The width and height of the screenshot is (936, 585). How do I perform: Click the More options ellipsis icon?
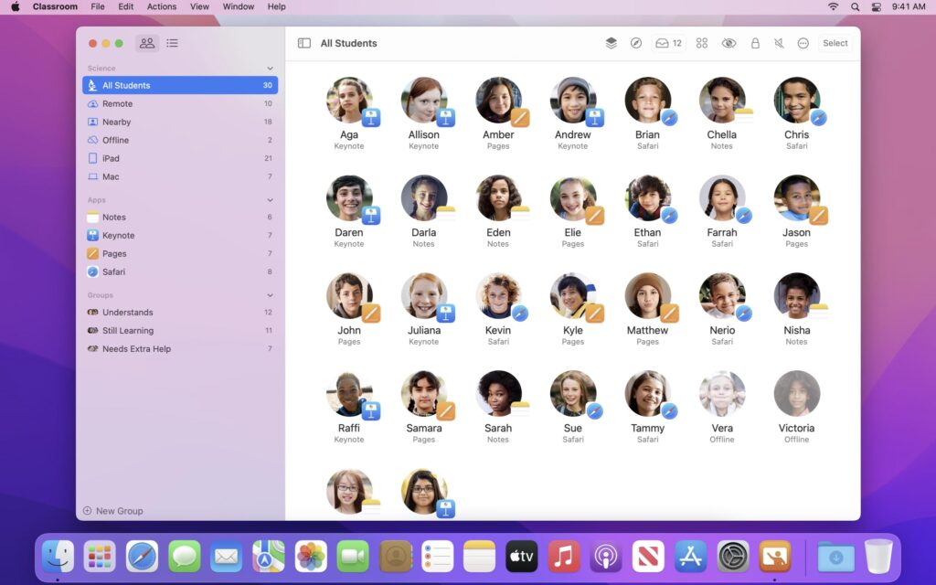(803, 43)
